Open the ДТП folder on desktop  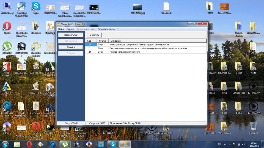[210, 8]
